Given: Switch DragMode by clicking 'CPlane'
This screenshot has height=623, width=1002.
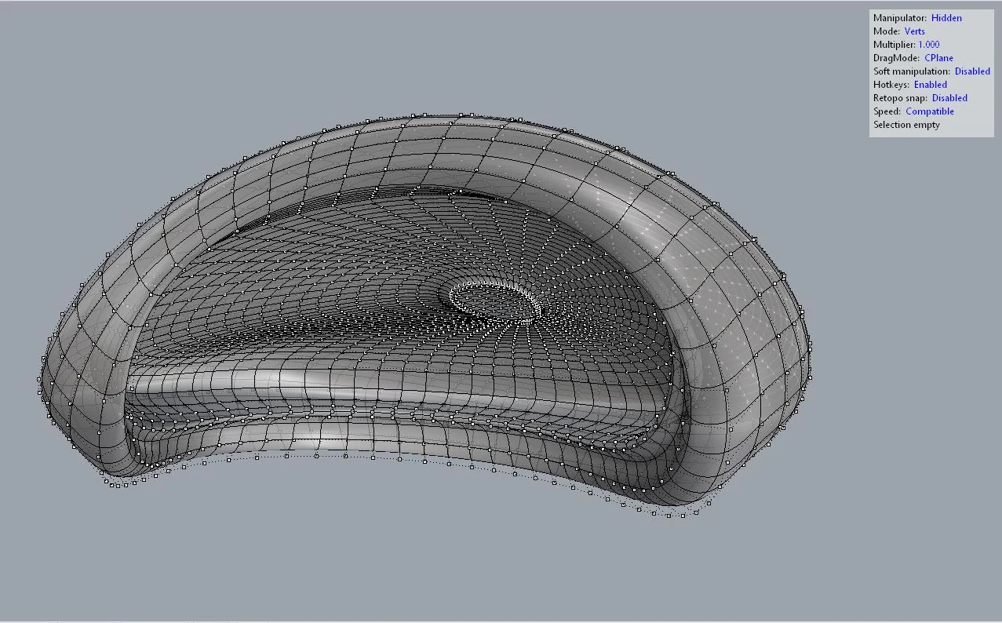Looking at the screenshot, I should pyautogui.click(x=938, y=58).
